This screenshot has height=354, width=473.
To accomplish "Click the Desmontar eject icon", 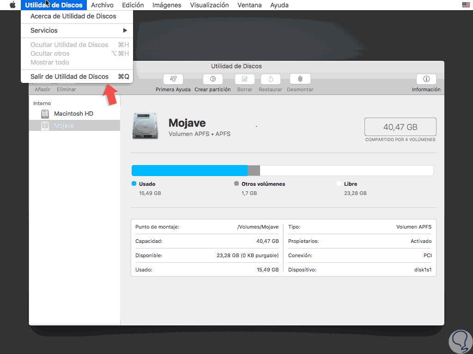I will pyautogui.click(x=300, y=79).
